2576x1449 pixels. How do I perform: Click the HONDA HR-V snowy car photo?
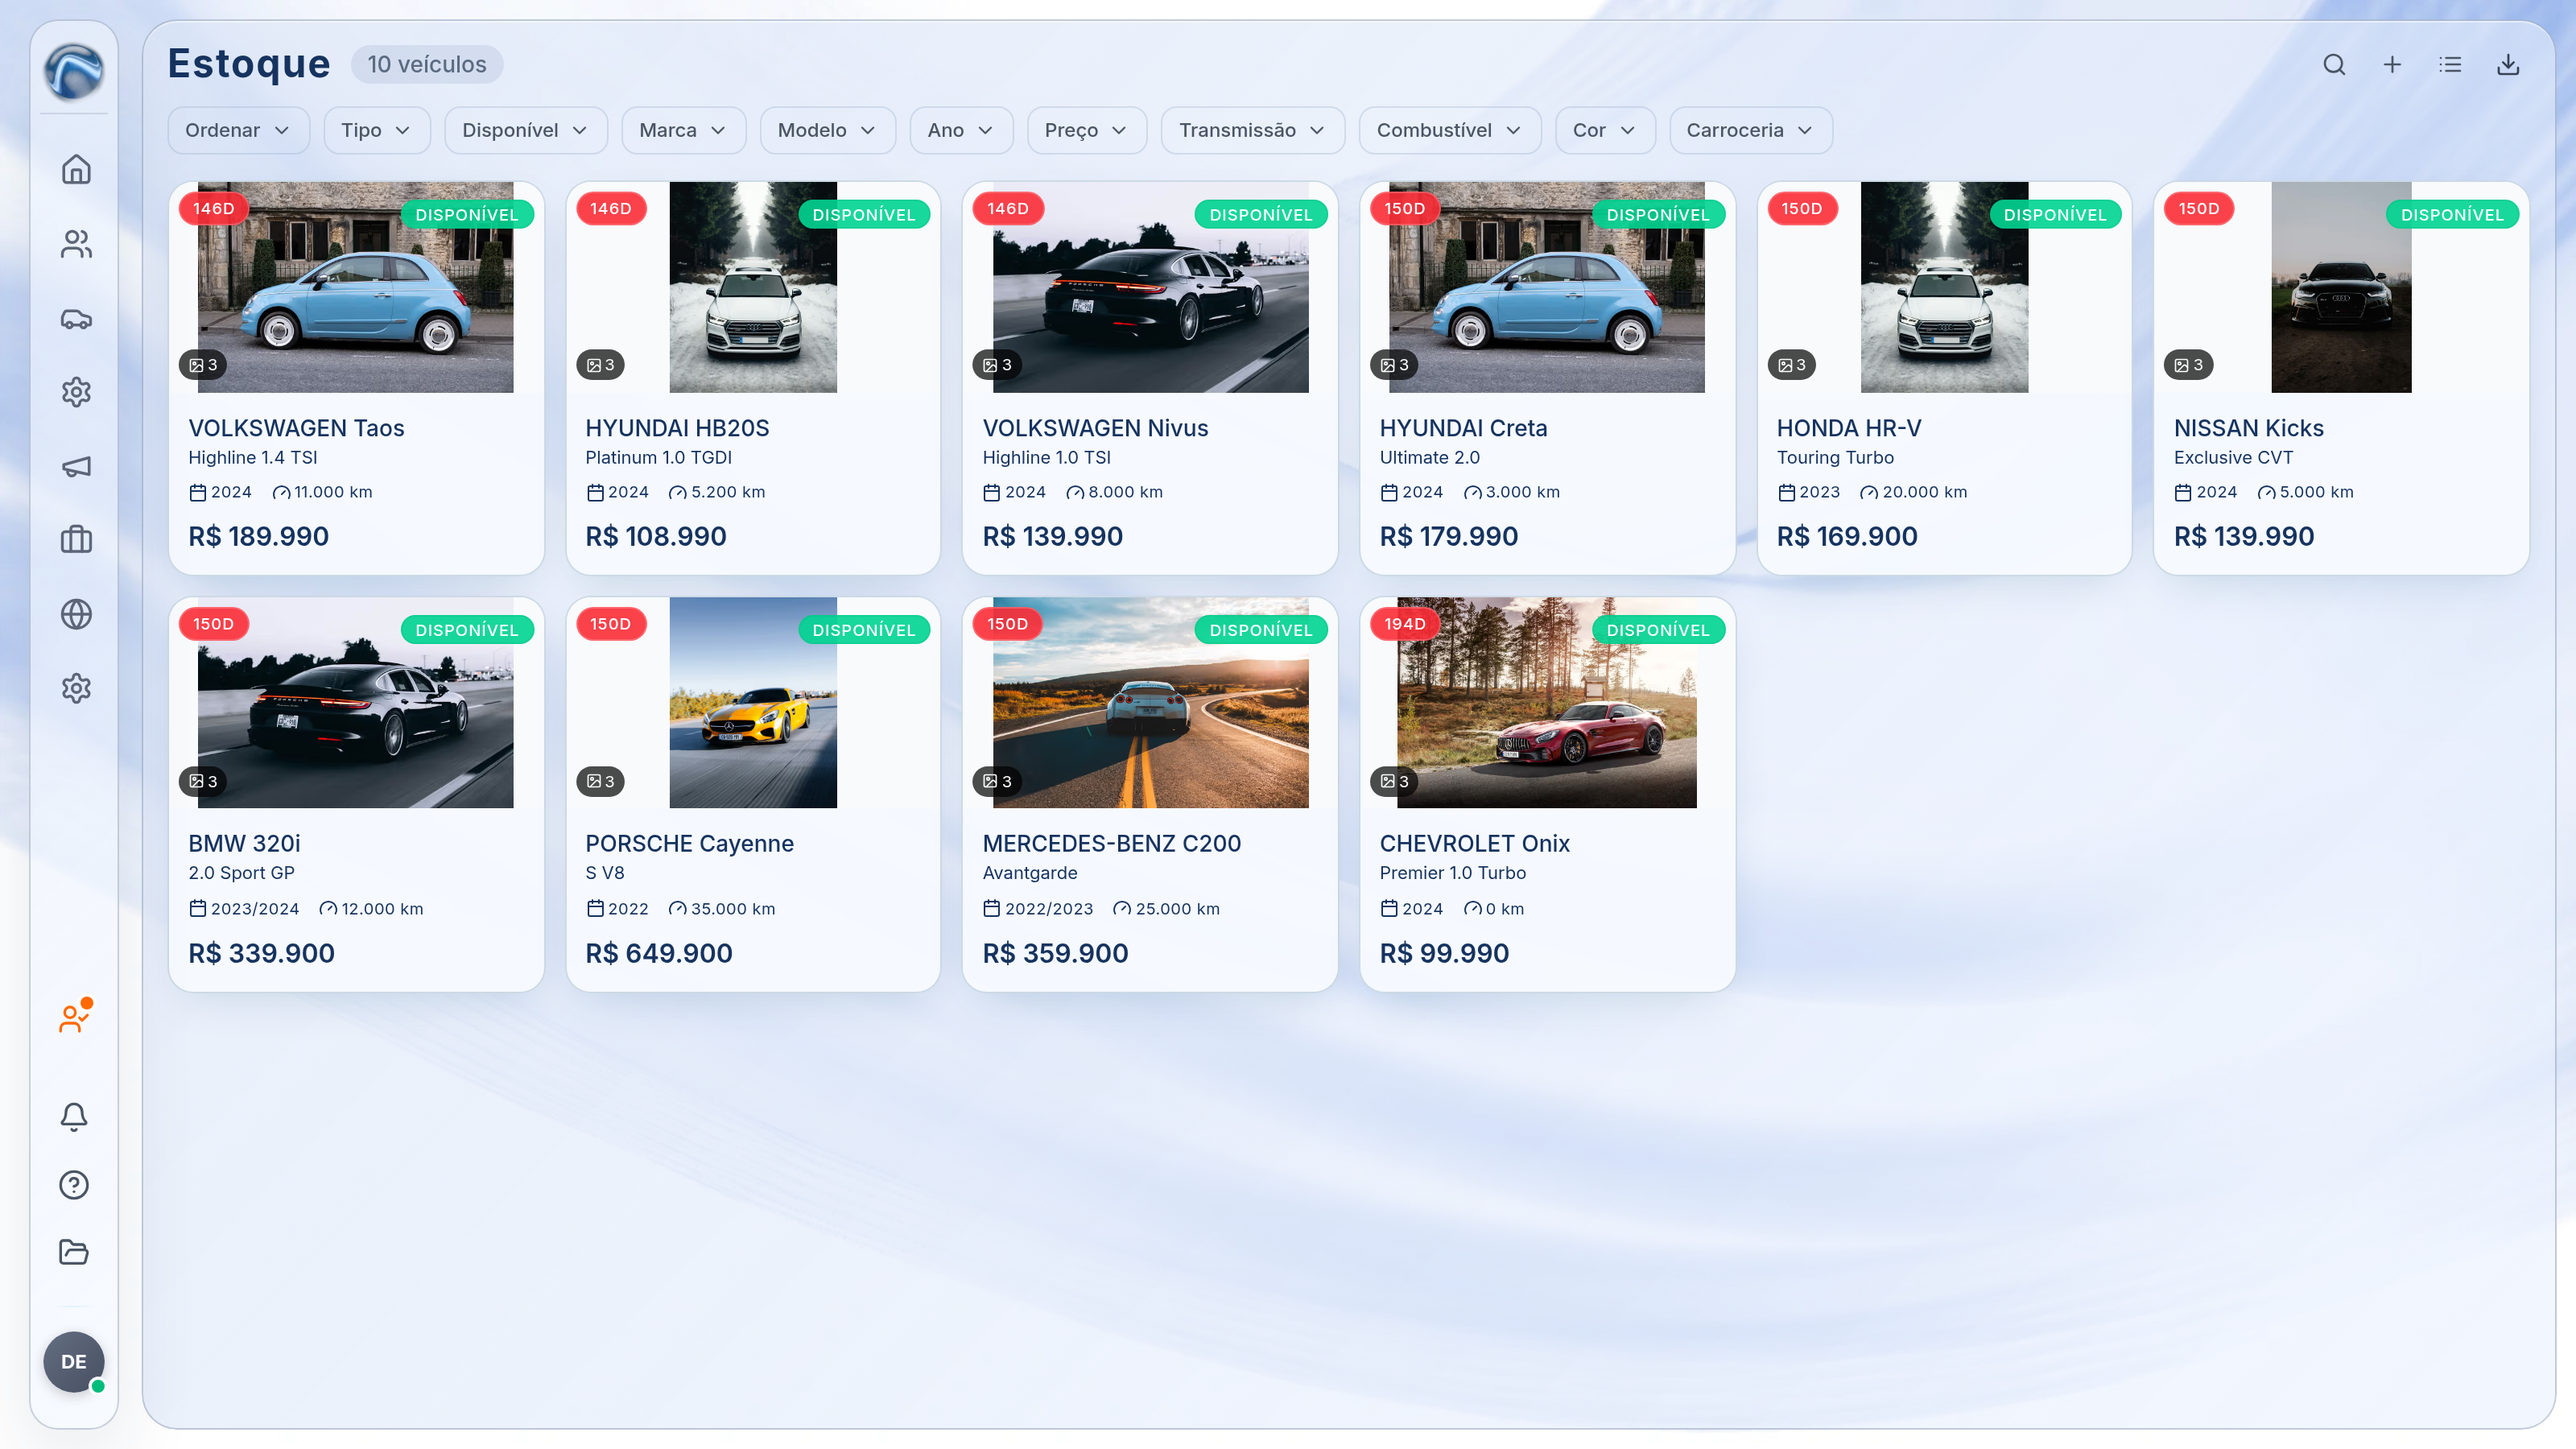tap(1944, 287)
